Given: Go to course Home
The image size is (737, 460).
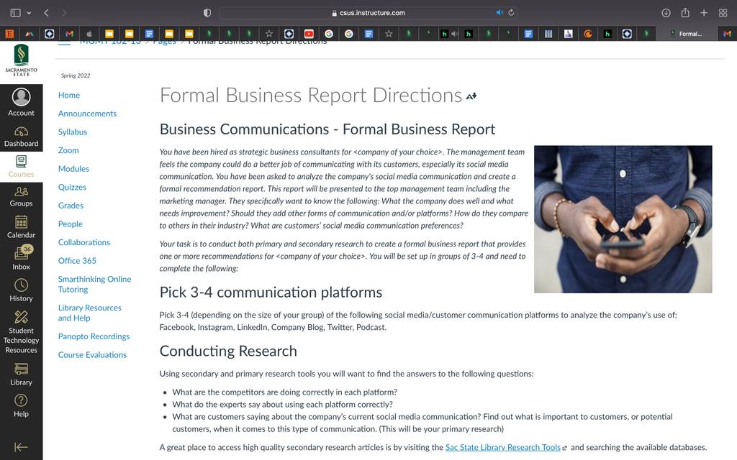Looking at the screenshot, I should 69,95.
